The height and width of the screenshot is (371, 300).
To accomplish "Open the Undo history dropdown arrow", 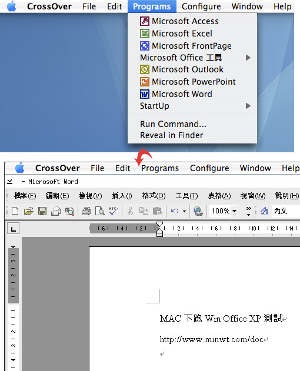I will pyautogui.click(x=184, y=211).
